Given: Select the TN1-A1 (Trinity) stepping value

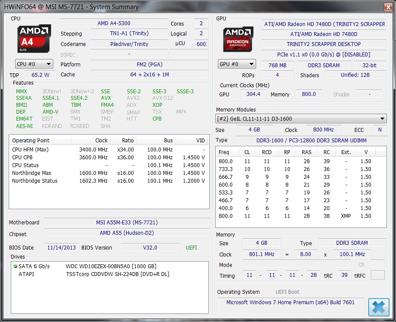Looking at the screenshot, I should (x=129, y=33).
